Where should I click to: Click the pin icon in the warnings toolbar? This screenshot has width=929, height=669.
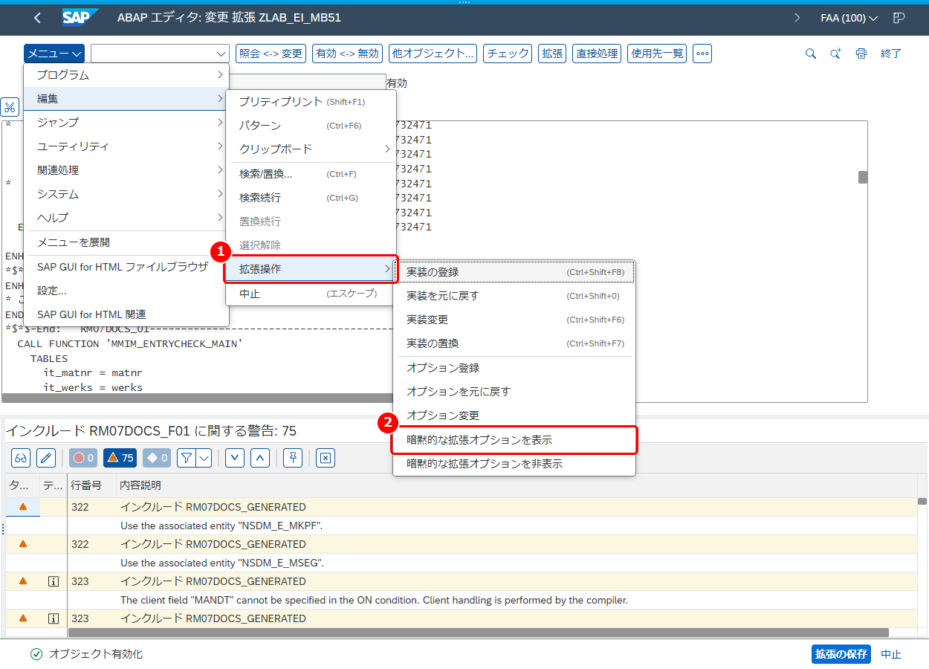coord(293,458)
